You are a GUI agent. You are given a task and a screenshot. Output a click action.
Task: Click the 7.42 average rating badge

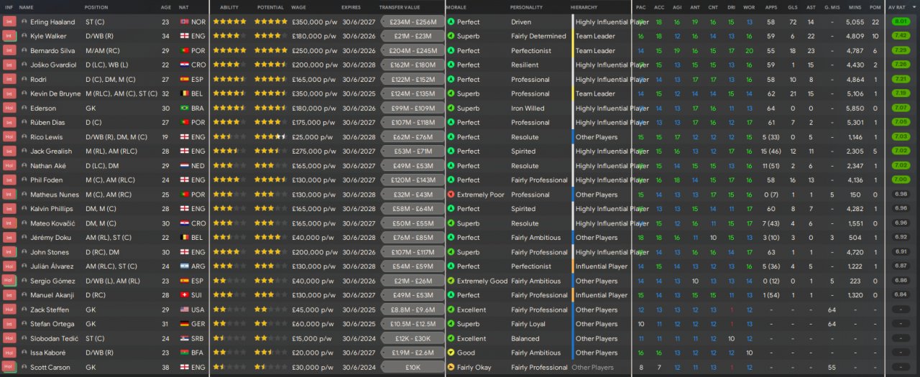coord(900,36)
